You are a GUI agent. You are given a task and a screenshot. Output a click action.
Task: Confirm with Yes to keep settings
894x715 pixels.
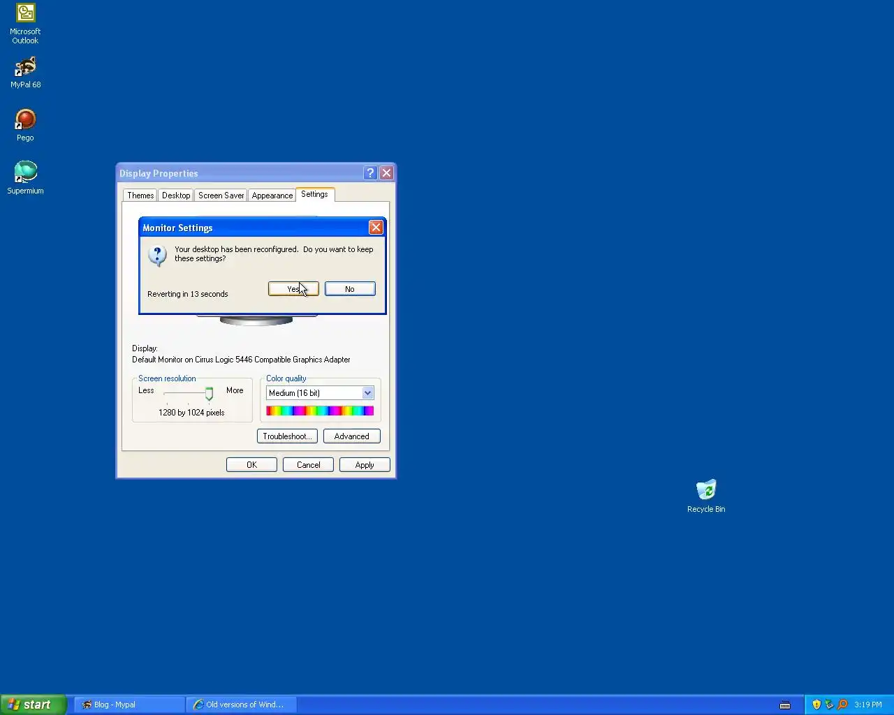[293, 289]
